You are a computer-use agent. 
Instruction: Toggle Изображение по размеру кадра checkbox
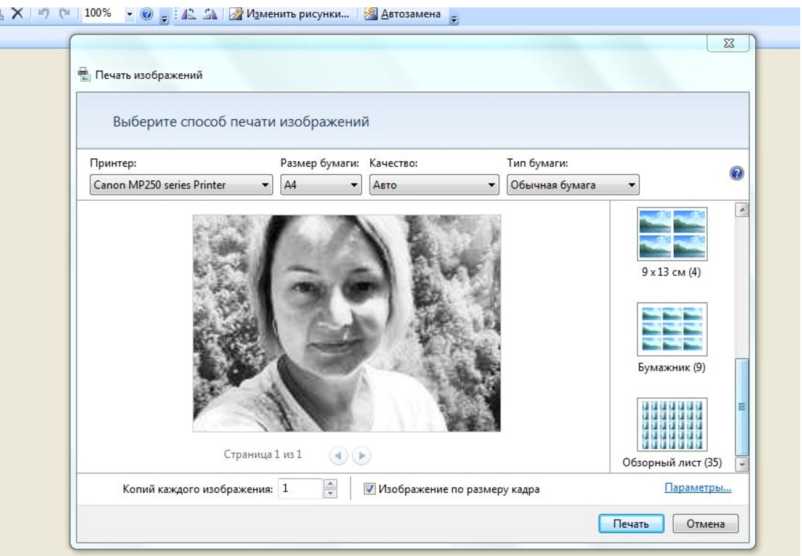coord(370,490)
